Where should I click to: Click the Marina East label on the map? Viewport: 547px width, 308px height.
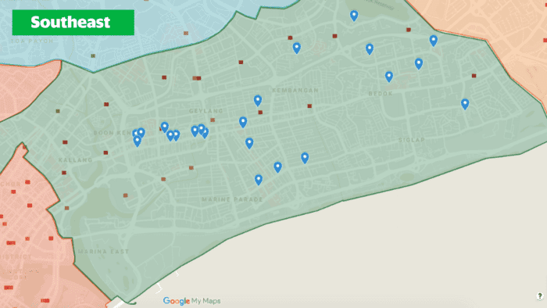[103, 252]
